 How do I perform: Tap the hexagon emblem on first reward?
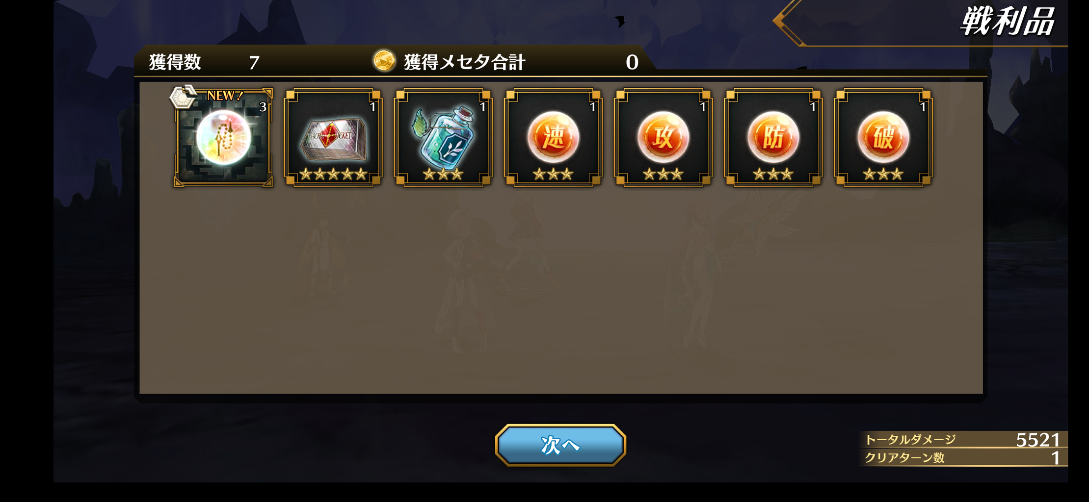point(183,97)
